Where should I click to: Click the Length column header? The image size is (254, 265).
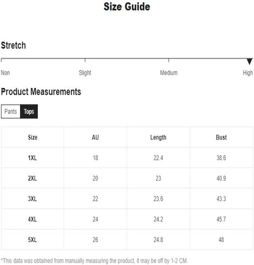tap(158, 138)
